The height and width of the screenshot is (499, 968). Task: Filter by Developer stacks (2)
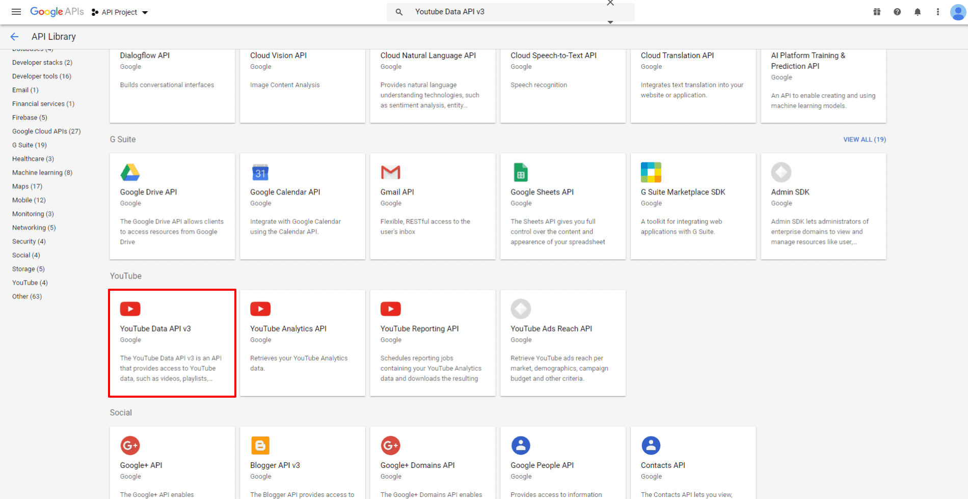(42, 63)
